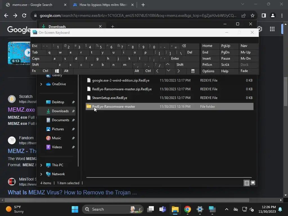The image size is (288, 216).
Task: Open File Explorer from the taskbar
Action: click(x=175, y=209)
